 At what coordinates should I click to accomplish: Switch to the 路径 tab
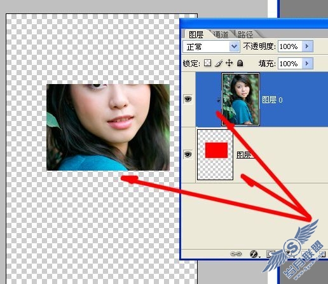click(245, 34)
